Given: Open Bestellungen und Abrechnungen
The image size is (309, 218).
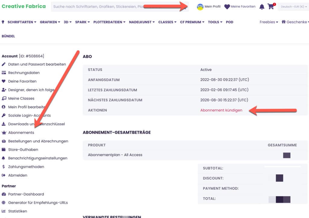Looking at the screenshot, I should [x=38, y=141].
